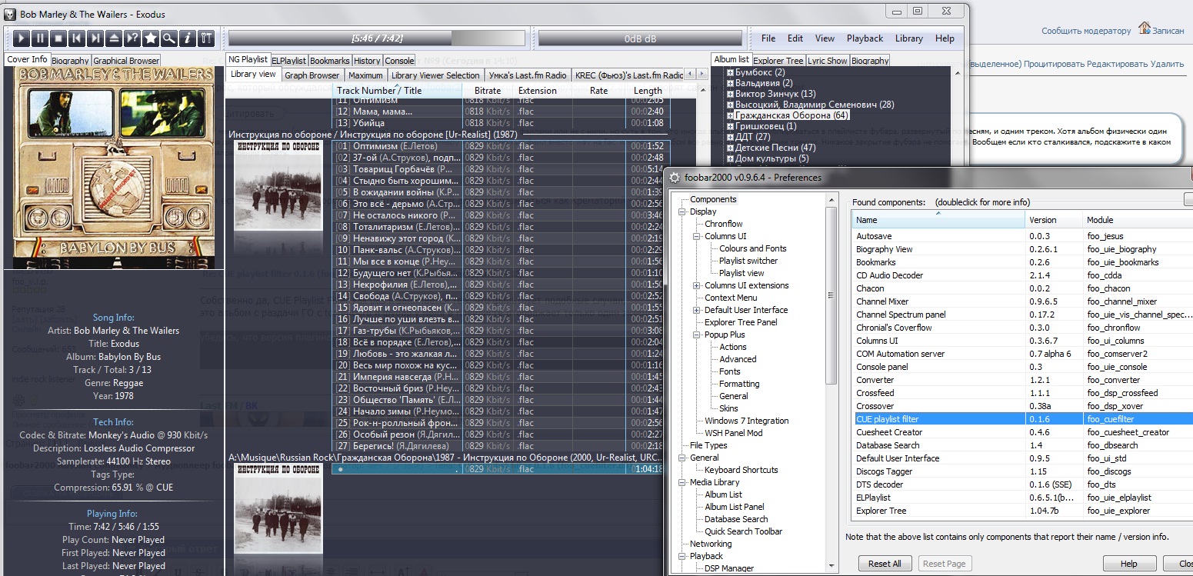Sort components by the Version column header

1055,220
